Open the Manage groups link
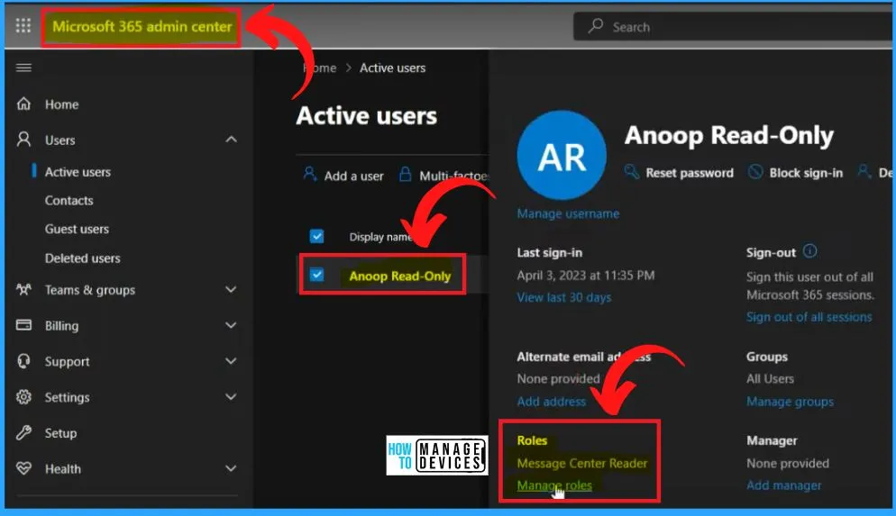This screenshot has width=896, height=516. click(790, 402)
